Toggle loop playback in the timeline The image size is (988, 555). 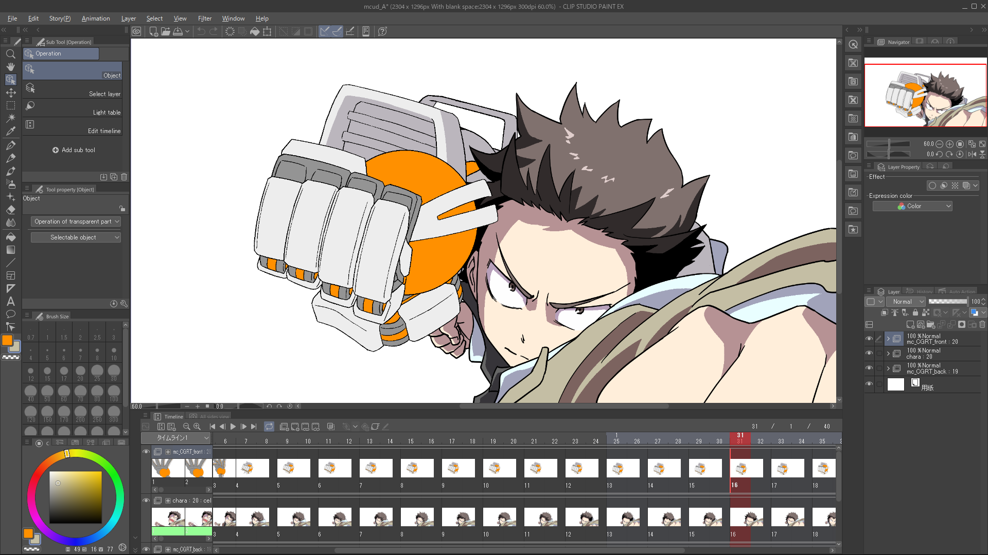pyautogui.click(x=269, y=426)
